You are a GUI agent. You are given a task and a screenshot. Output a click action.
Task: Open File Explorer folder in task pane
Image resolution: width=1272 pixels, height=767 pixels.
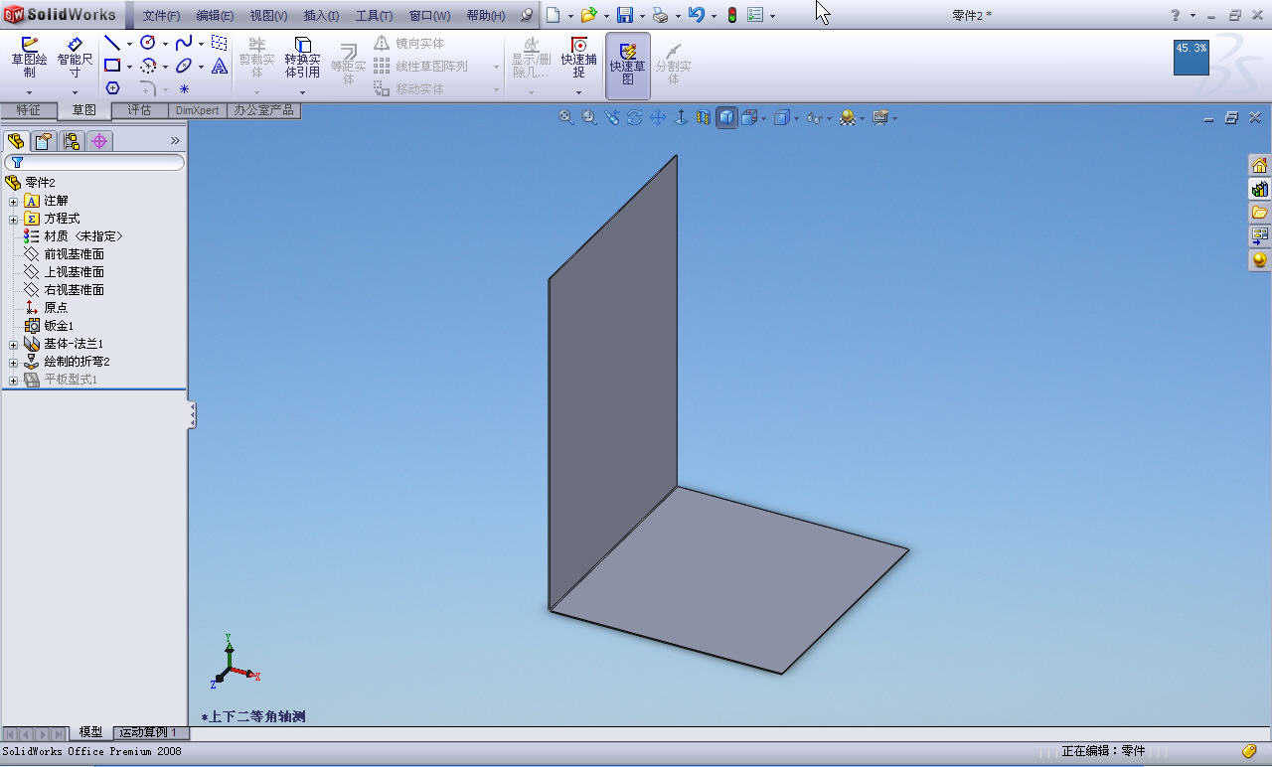click(1259, 213)
